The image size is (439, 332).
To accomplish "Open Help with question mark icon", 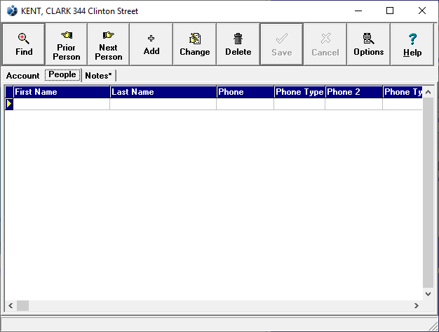I will click(412, 44).
